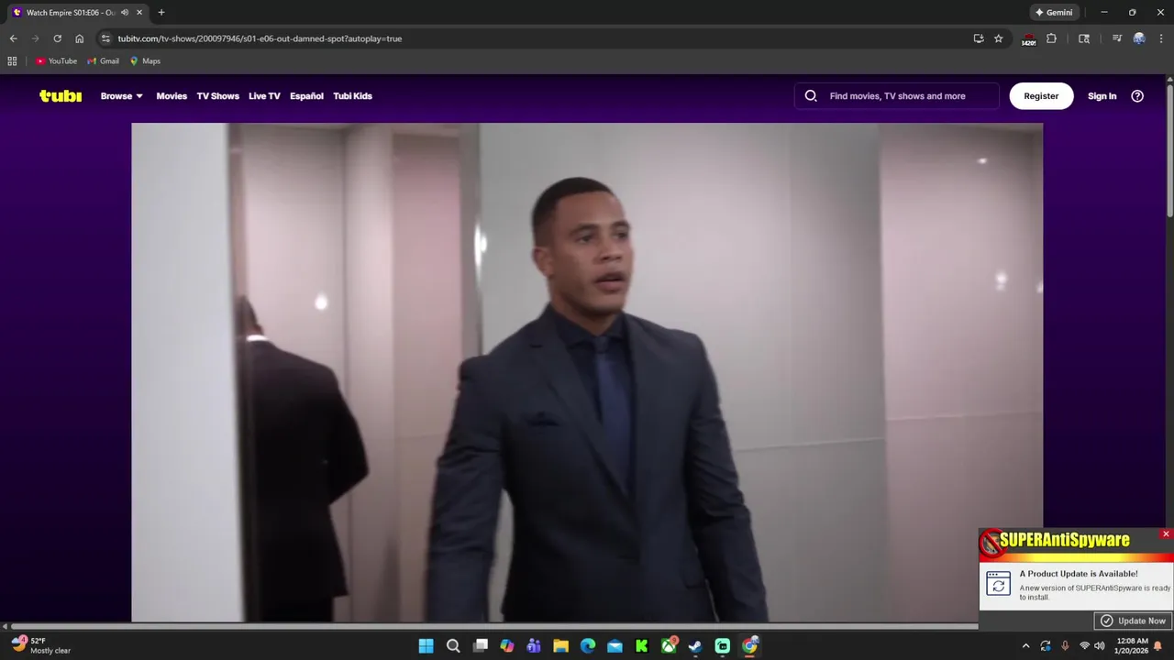Open the Maps bookmark

[145, 61]
